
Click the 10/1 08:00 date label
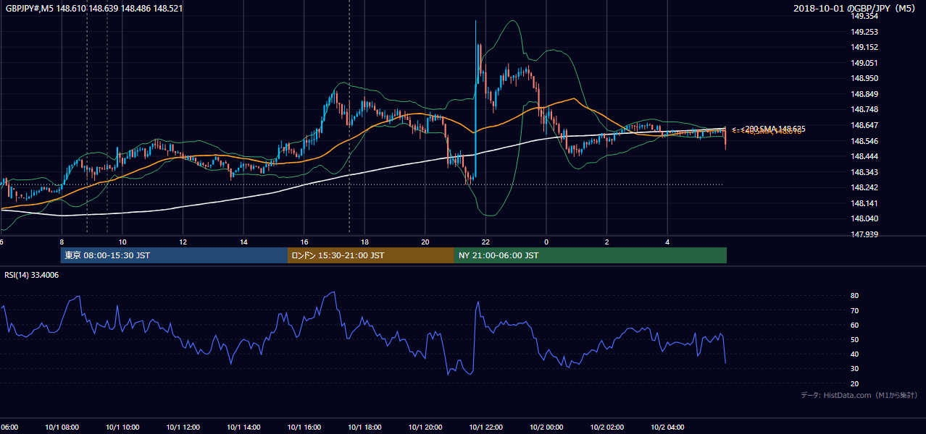pyautogui.click(x=62, y=427)
